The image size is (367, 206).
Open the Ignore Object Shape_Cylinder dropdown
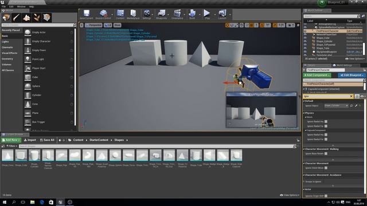pyautogui.click(x=337, y=106)
